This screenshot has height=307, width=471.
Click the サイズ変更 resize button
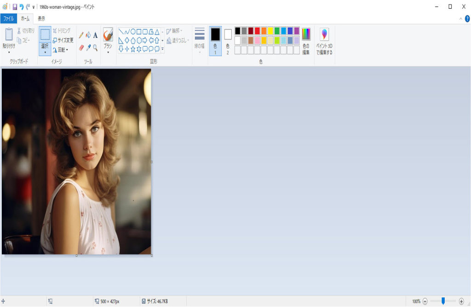pos(63,40)
